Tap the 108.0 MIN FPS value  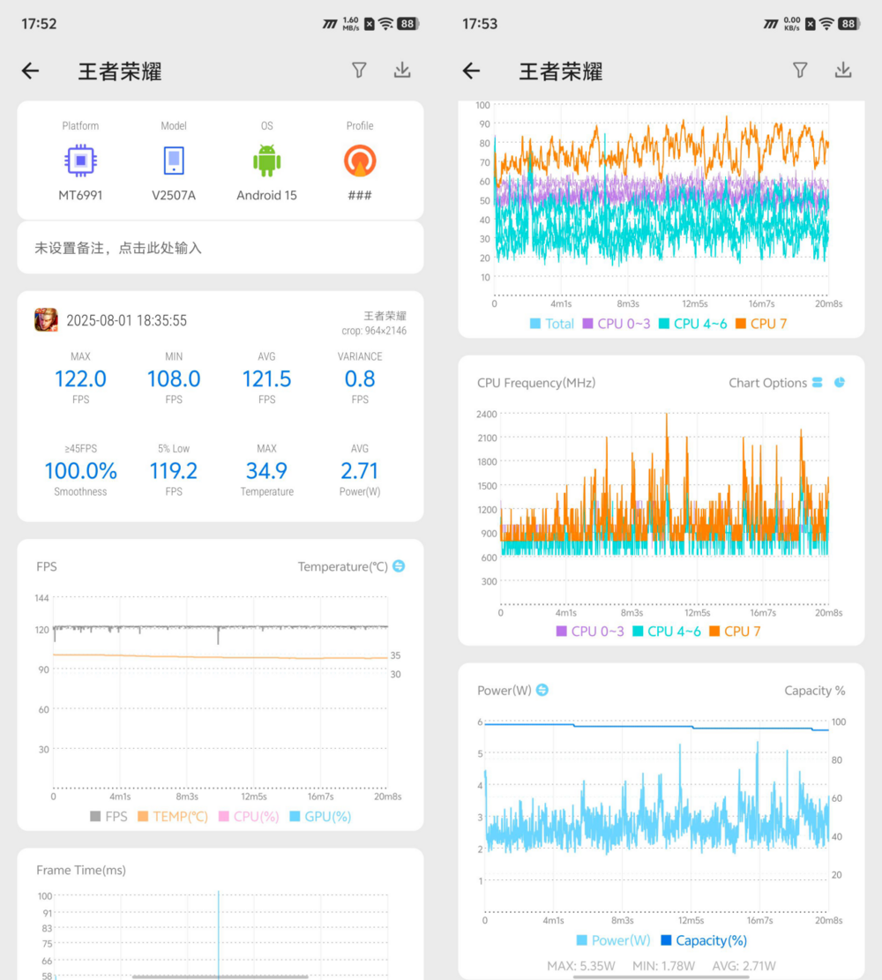click(174, 378)
